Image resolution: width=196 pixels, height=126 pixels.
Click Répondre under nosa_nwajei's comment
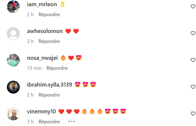click(x=57, y=68)
